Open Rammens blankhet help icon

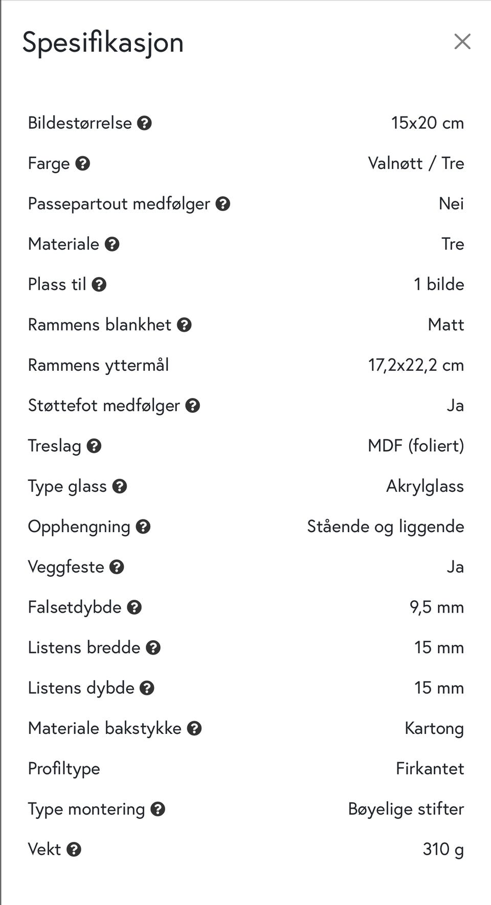coord(184,325)
